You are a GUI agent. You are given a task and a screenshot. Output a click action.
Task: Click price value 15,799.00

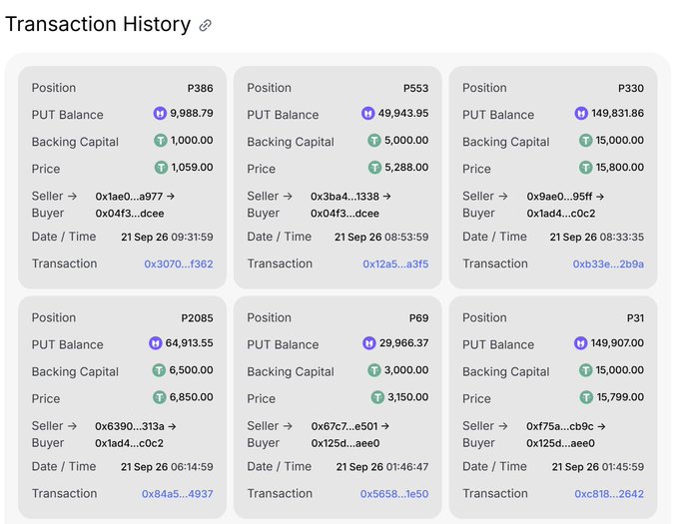620,397
